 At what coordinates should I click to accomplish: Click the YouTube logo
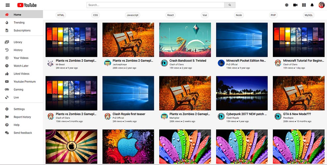click(x=27, y=5)
